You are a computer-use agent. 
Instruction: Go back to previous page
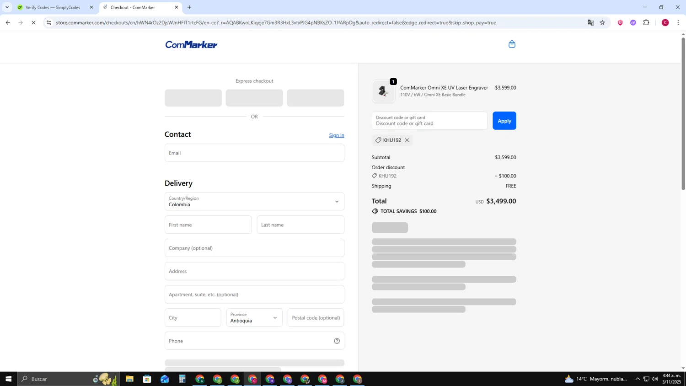tap(8, 22)
